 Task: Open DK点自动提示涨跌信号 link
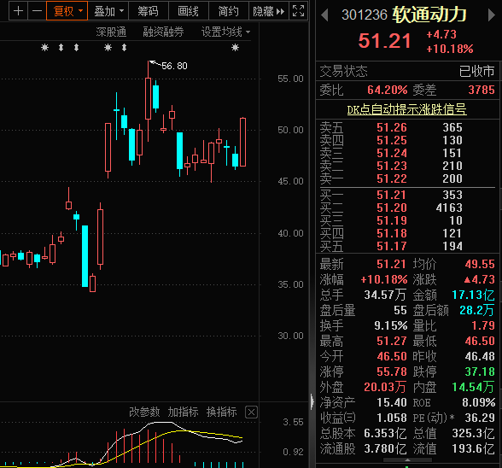coord(406,109)
